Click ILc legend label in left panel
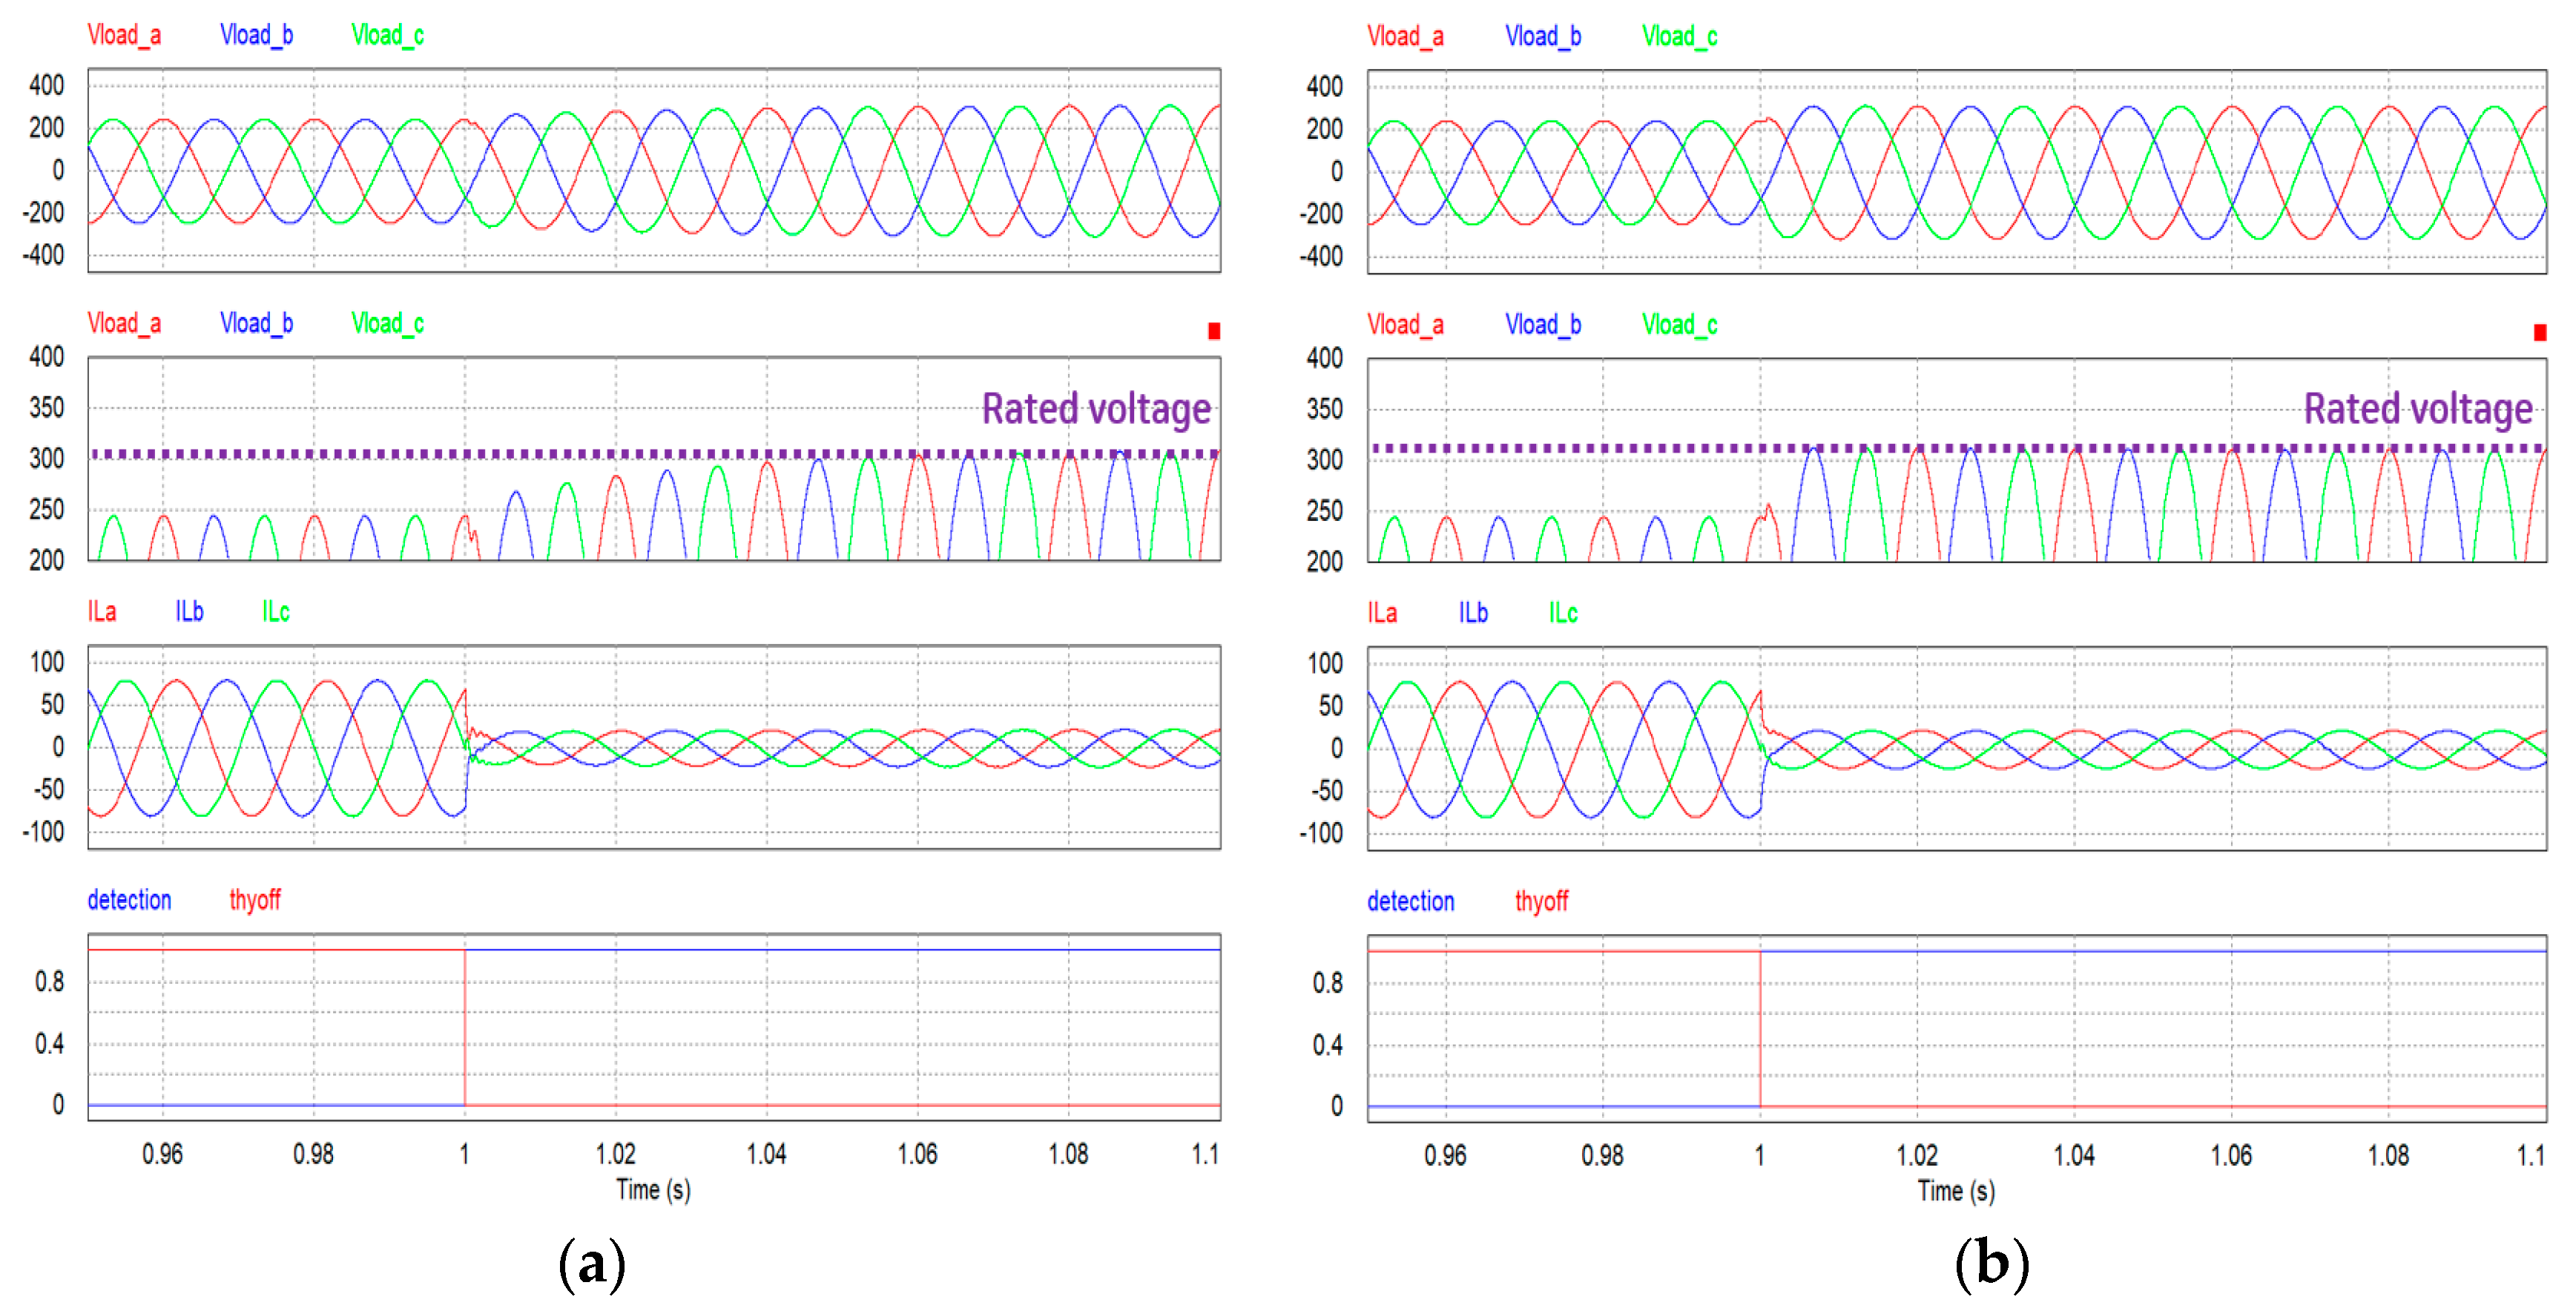Image resolution: width=2576 pixels, height=1314 pixels. click(276, 612)
